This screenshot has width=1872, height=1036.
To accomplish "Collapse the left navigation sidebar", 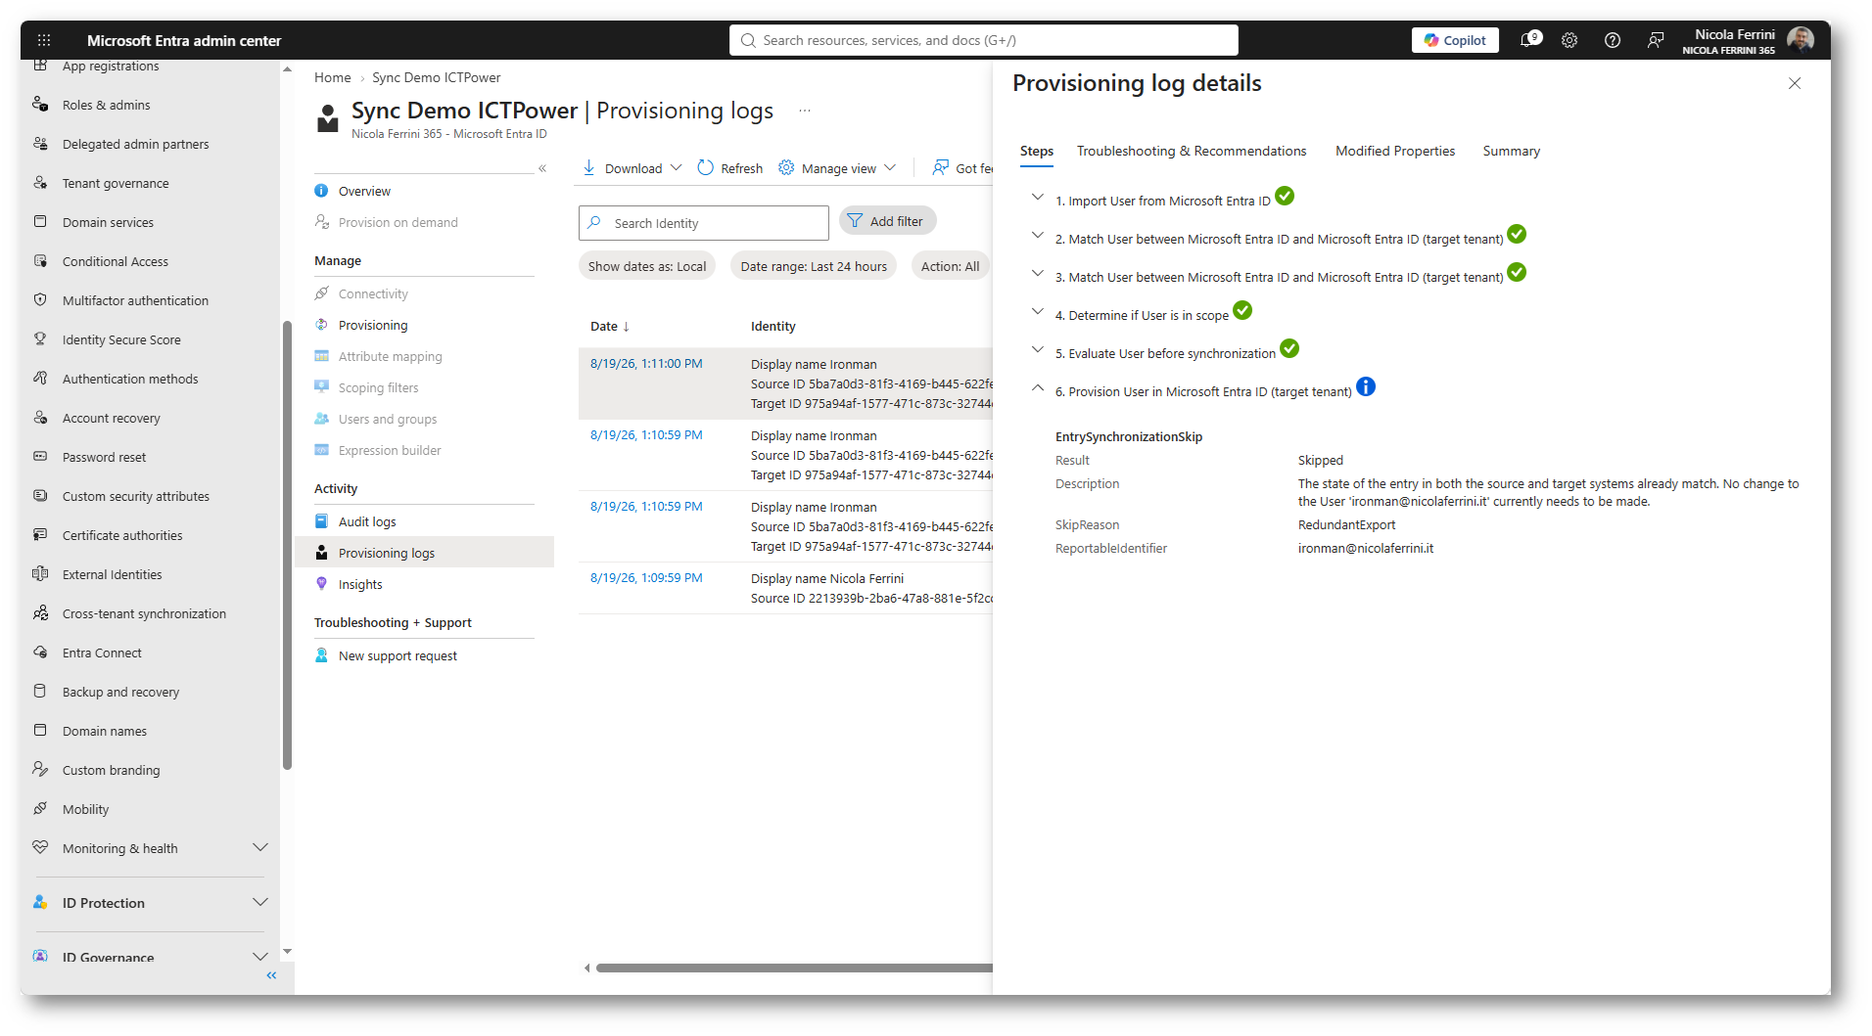I will [x=271, y=975].
